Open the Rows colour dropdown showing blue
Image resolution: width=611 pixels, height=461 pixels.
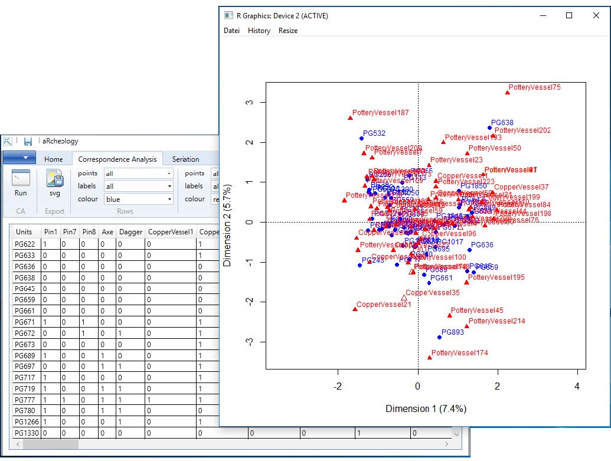(x=138, y=199)
